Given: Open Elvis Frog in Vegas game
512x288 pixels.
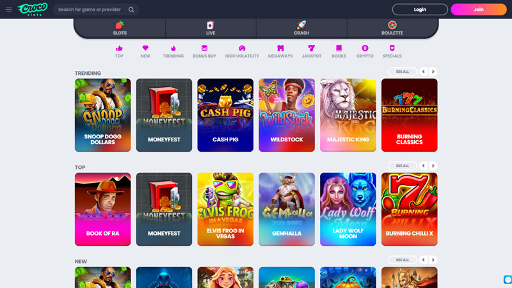Looking at the screenshot, I should click(x=225, y=209).
